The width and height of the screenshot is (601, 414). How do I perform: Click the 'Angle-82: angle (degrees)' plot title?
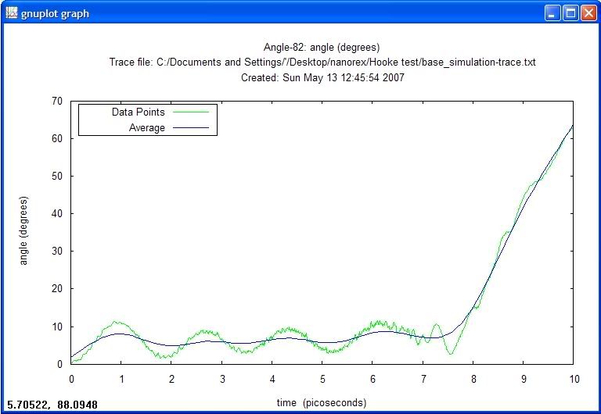pyautogui.click(x=322, y=47)
